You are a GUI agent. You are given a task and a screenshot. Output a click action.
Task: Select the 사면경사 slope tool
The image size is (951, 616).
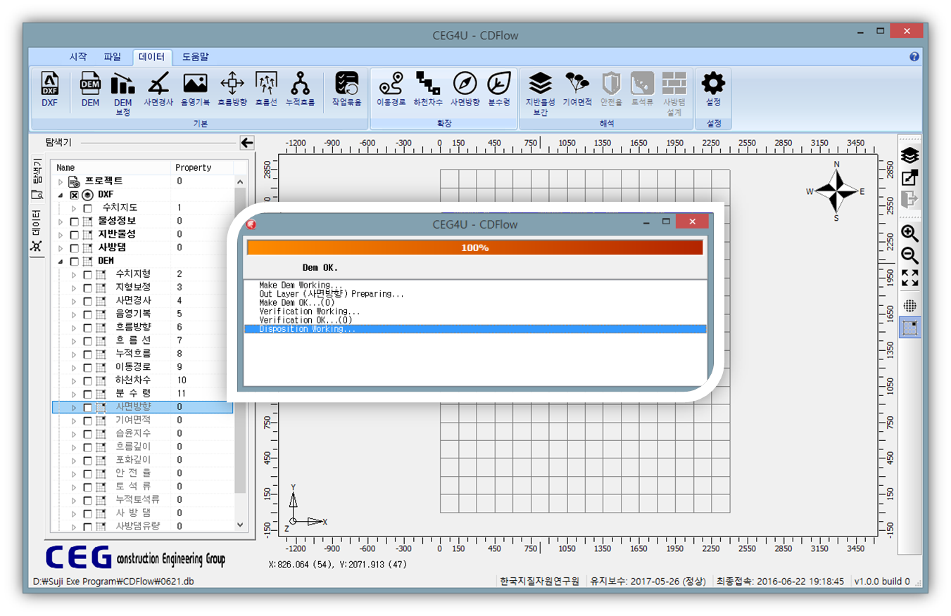pos(159,89)
